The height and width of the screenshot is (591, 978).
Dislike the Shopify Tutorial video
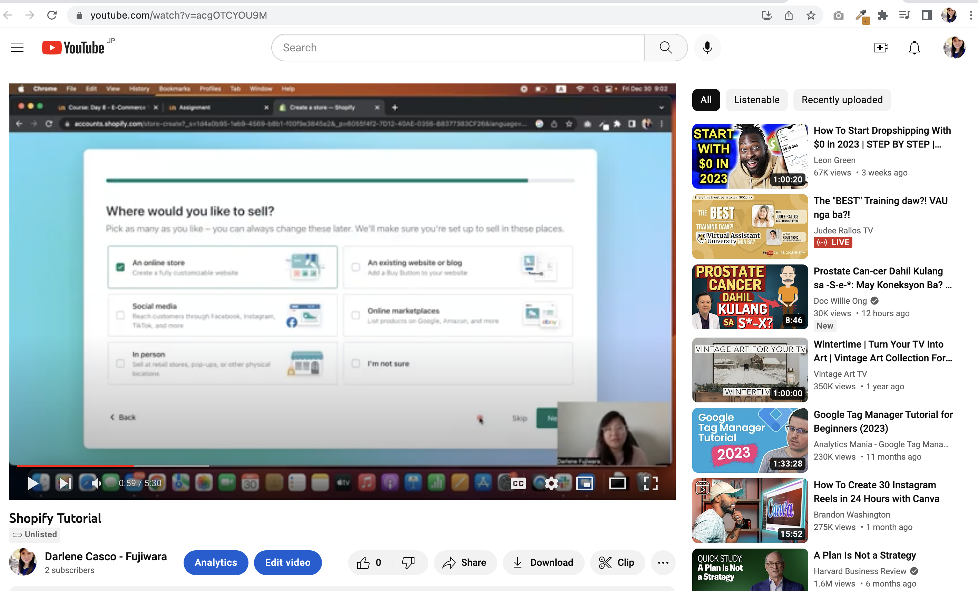[408, 562]
